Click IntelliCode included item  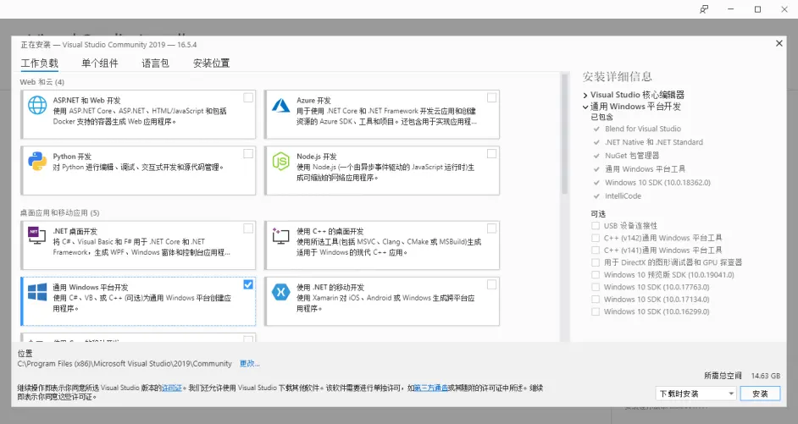tap(623, 195)
